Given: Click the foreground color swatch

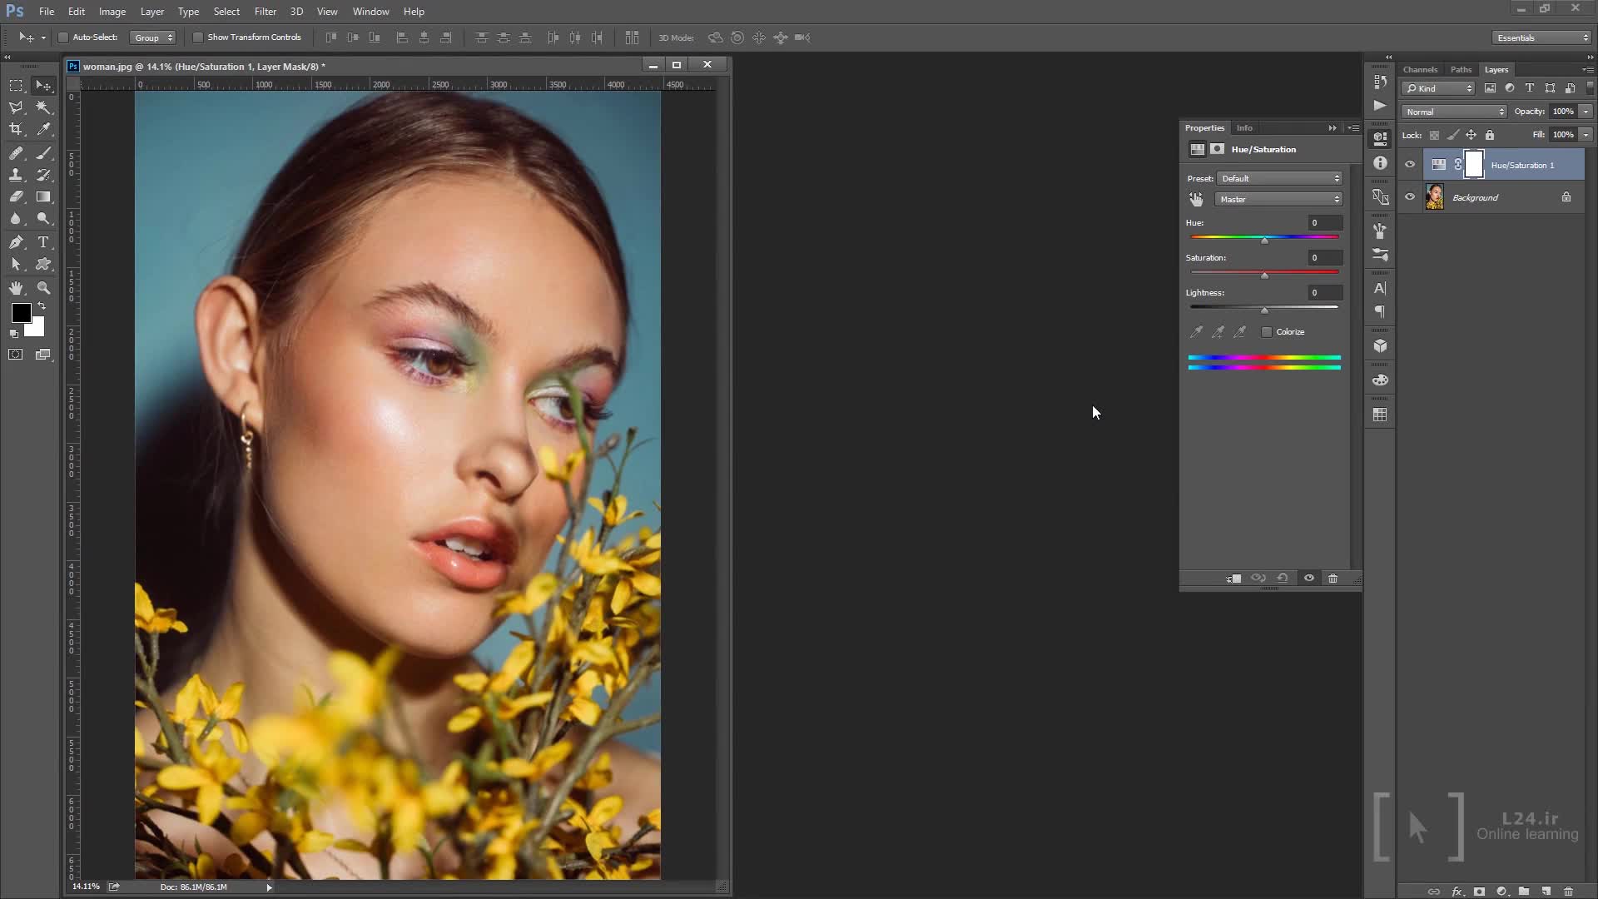Looking at the screenshot, I should pyautogui.click(x=21, y=313).
